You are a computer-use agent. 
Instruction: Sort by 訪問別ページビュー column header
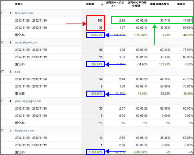[114, 4]
